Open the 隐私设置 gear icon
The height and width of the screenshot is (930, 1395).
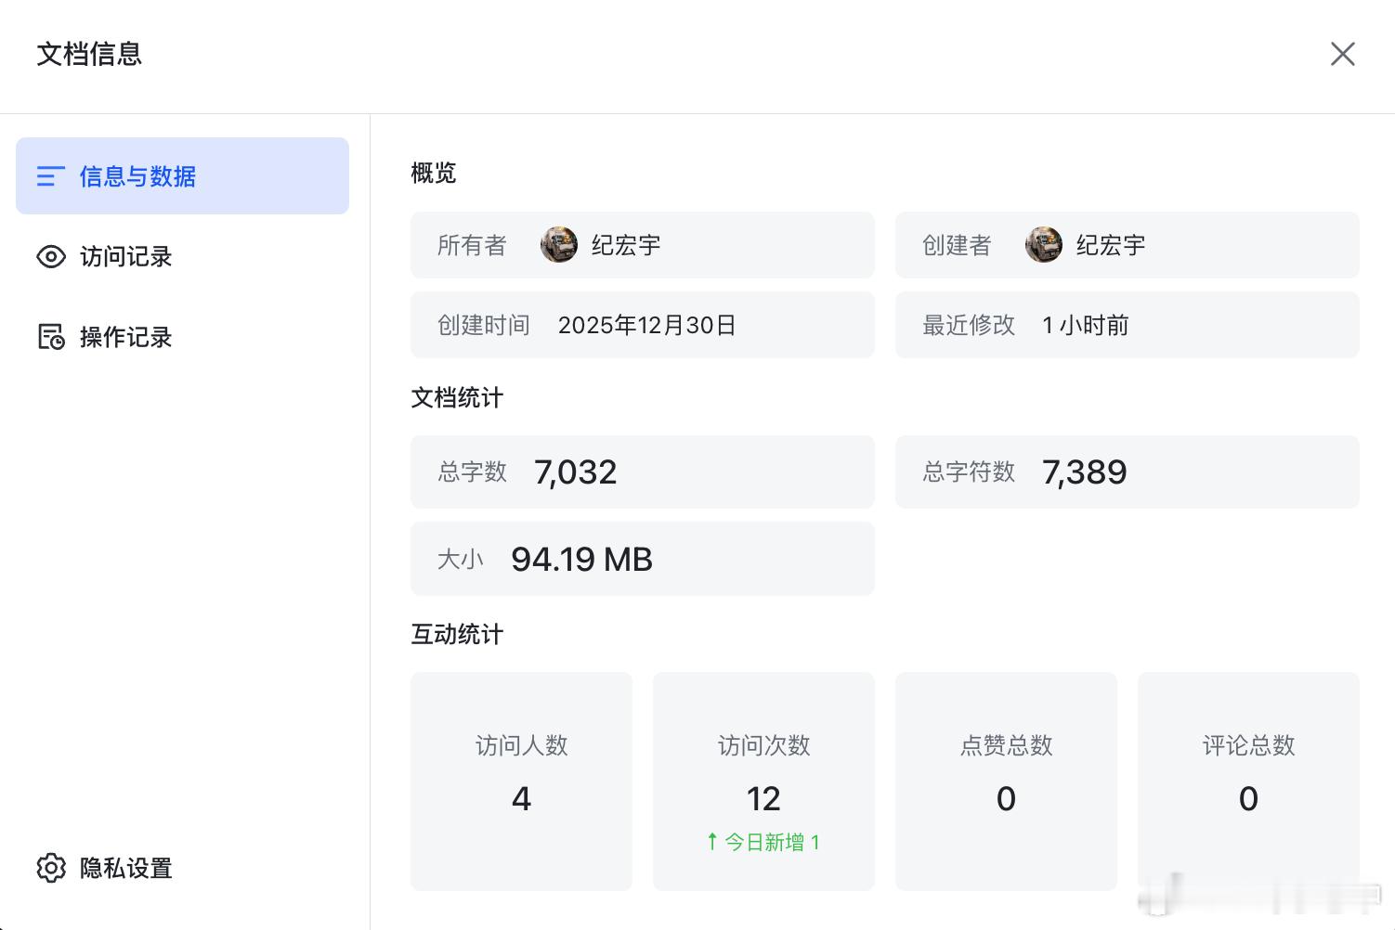(x=52, y=868)
